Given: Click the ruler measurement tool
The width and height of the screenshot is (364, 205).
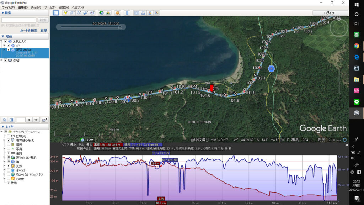Looking at the screenshot, I should tap(127, 13).
